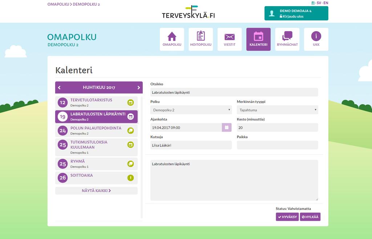Click day 19 circle badge
372x239 pixels.
click(x=62, y=117)
